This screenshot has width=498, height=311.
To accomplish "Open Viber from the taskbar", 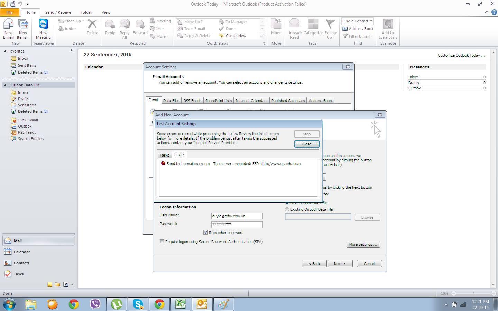I will (95, 304).
